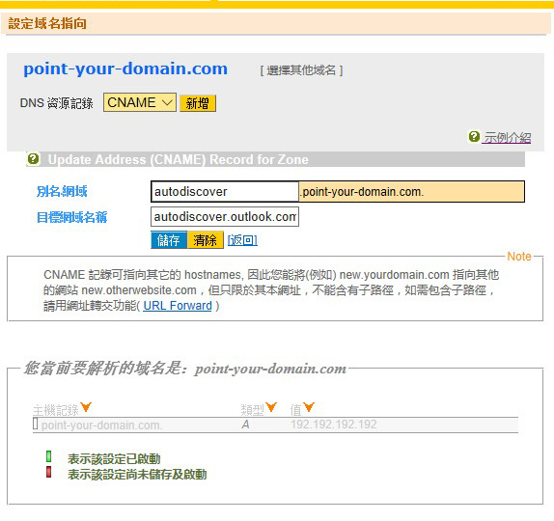The width and height of the screenshot is (554, 521).
Task: Open the CNAME record type dropdown
Action: [140, 102]
